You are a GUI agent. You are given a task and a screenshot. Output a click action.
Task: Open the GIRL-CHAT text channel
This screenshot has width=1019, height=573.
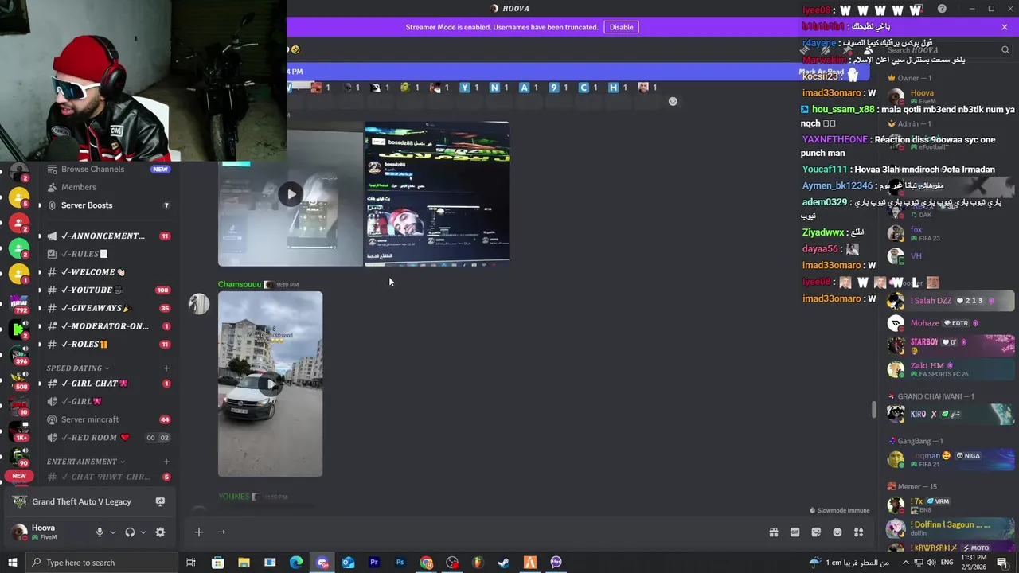(94, 384)
